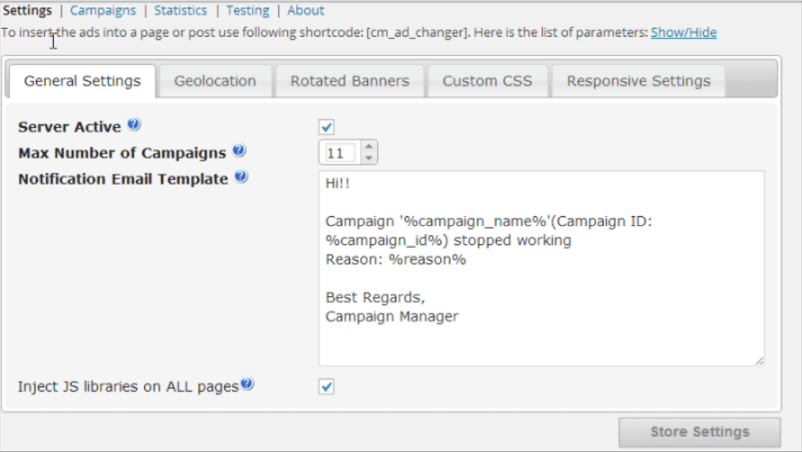Switch to the Geolocation tab
802x452 pixels.
tap(215, 81)
